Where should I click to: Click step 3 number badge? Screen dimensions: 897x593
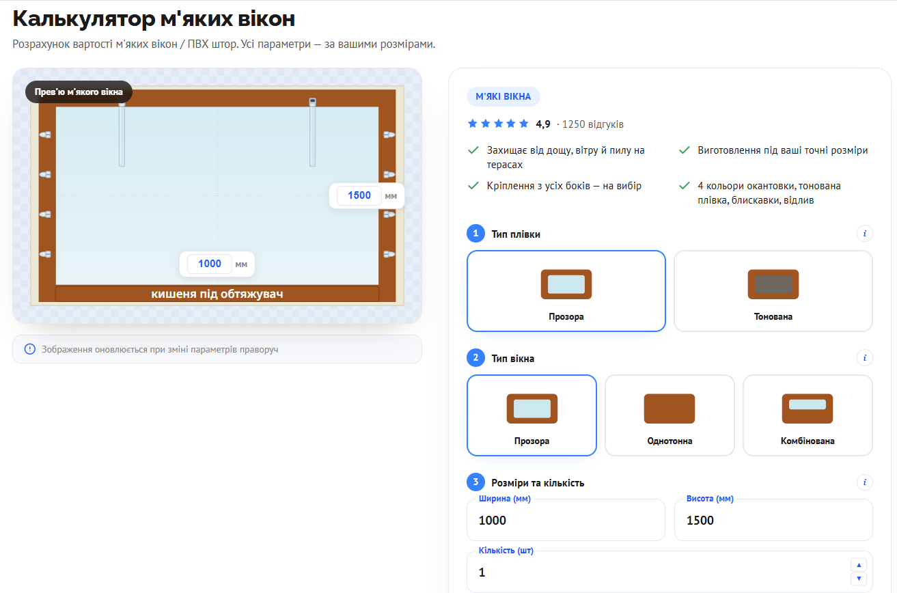coord(475,482)
